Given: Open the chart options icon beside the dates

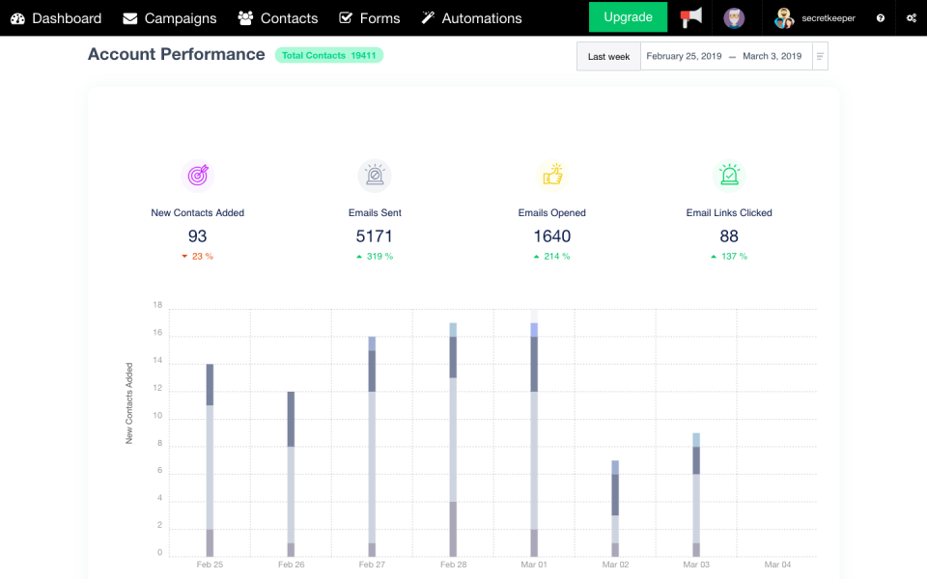Looking at the screenshot, I should 819,56.
